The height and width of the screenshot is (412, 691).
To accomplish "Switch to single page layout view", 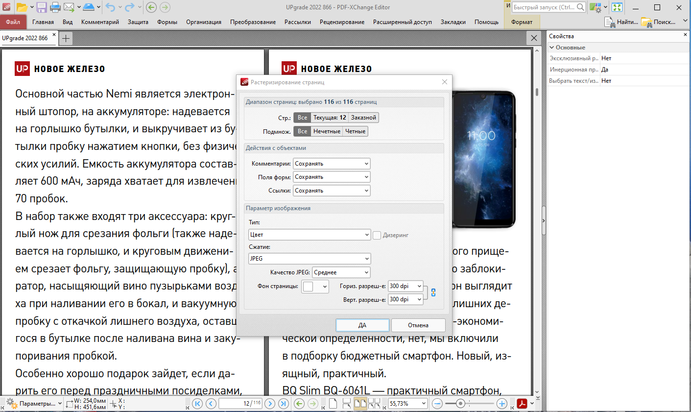I will tap(333, 404).
